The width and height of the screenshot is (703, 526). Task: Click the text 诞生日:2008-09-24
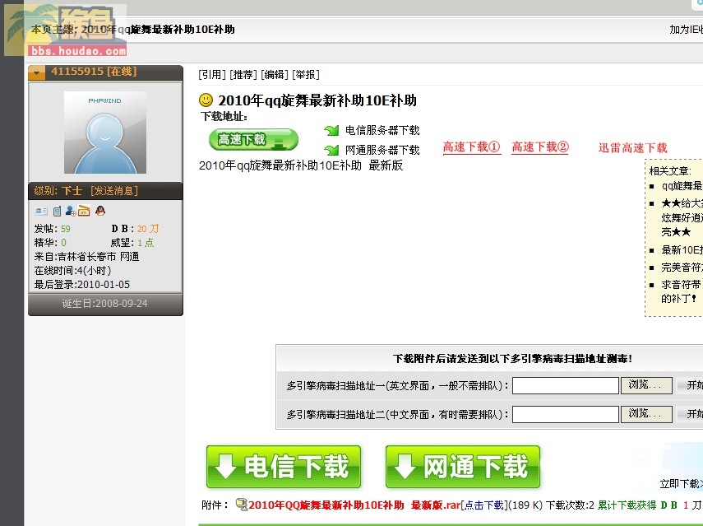[x=105, y=304]
